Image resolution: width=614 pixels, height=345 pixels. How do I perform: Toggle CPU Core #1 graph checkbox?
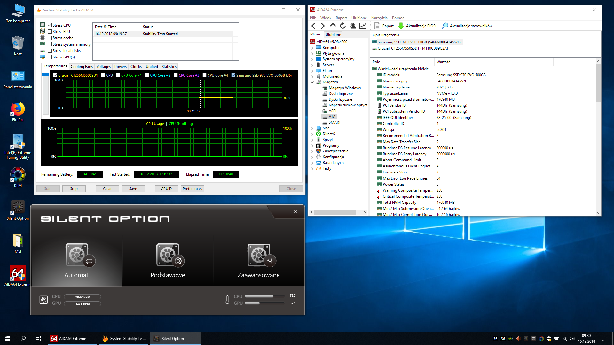point(118,75)
